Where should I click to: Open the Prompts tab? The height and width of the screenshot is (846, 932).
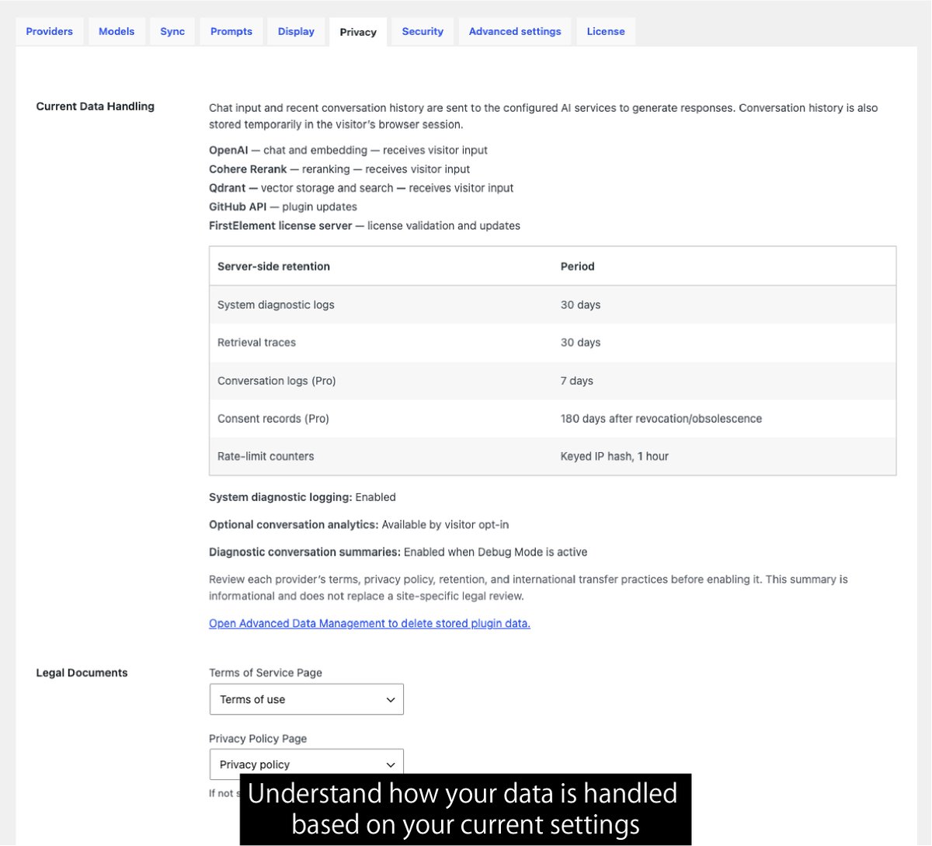coord(231,31)
